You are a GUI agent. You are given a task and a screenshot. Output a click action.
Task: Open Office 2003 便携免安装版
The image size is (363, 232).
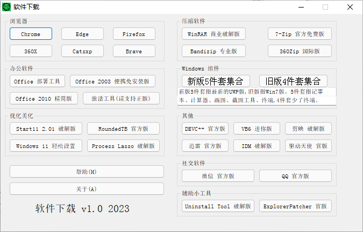[x=112, y=81]
